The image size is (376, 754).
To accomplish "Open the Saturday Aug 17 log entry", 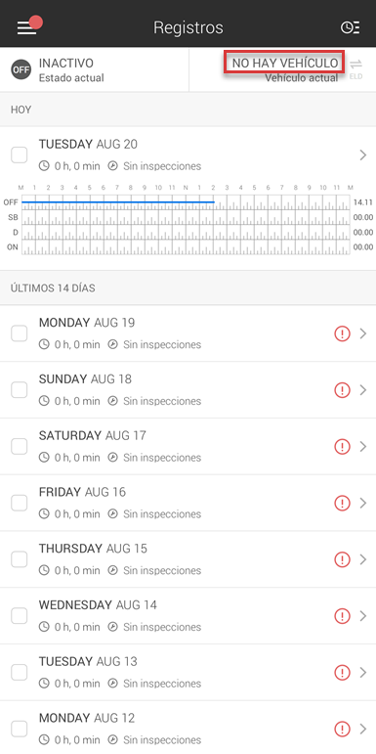I will [x=188, y=446].
